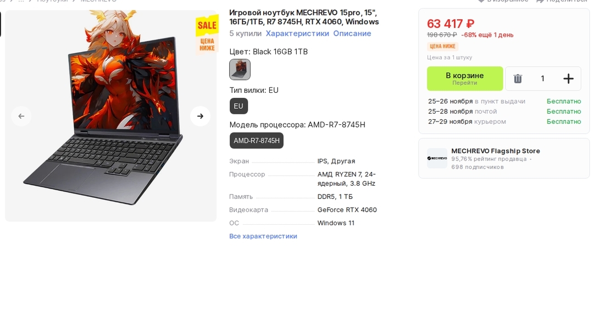Click 'курьером' delivery option
Image resolution: width=599 pixels, height=316 pixels.
[x=490, y=121]
